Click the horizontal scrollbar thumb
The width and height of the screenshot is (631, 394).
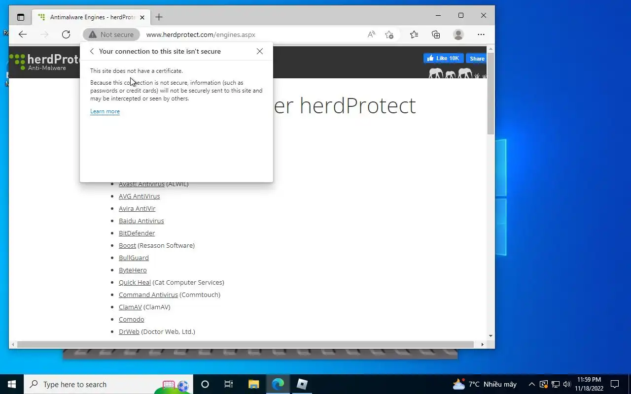(245, 344)
